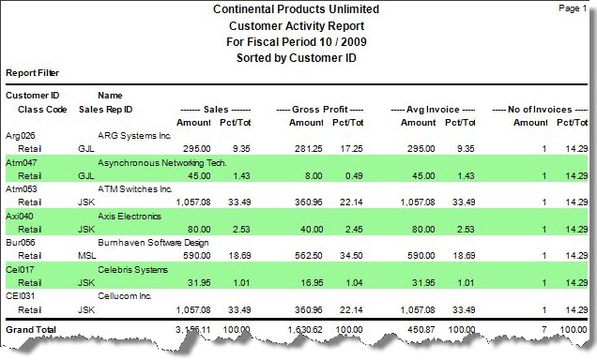Select grand total sales 3,156.11
Screen dimensions: 597x360
point(193,330)
